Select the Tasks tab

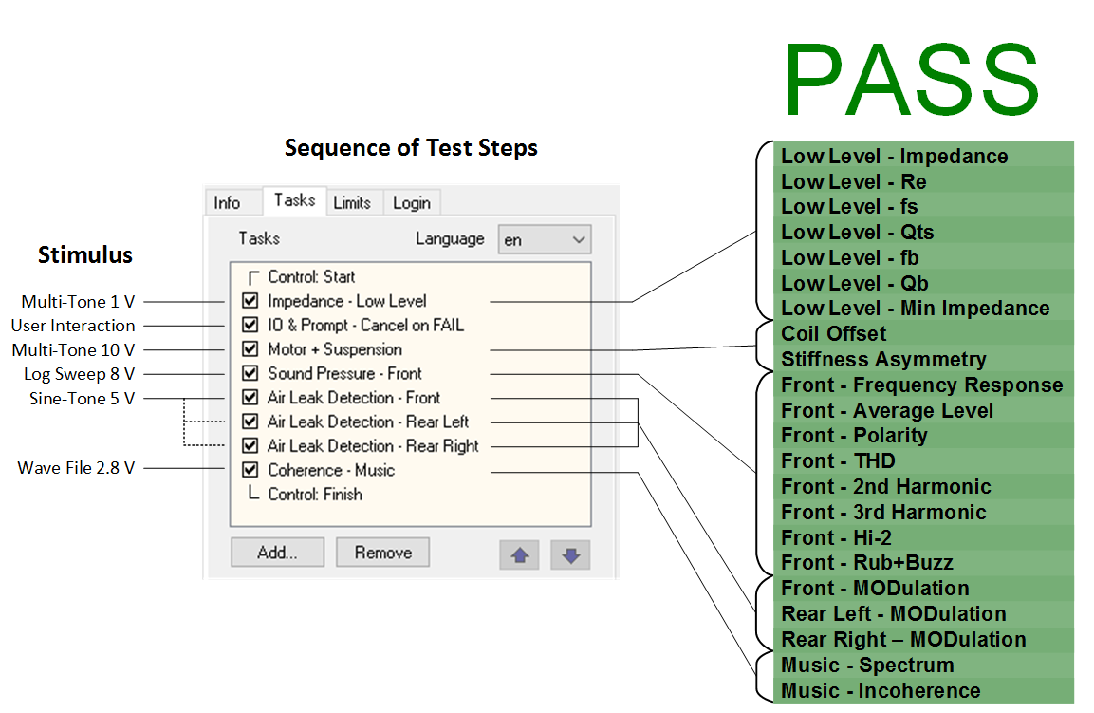[294, 200]
